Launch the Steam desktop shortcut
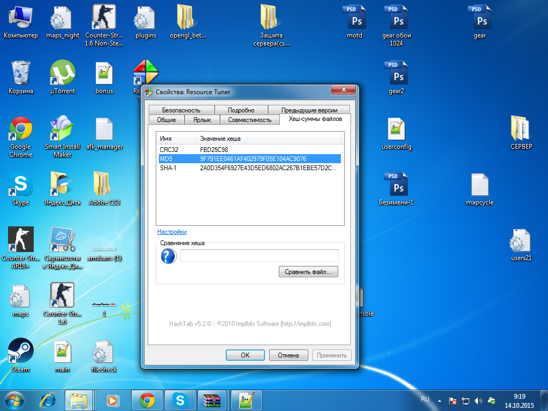The image size is (548, 411). 21,355
